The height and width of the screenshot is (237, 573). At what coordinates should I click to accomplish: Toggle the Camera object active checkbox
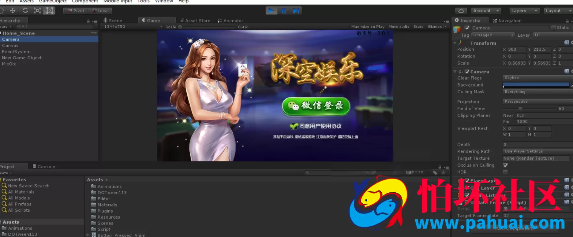pos(467,28)
